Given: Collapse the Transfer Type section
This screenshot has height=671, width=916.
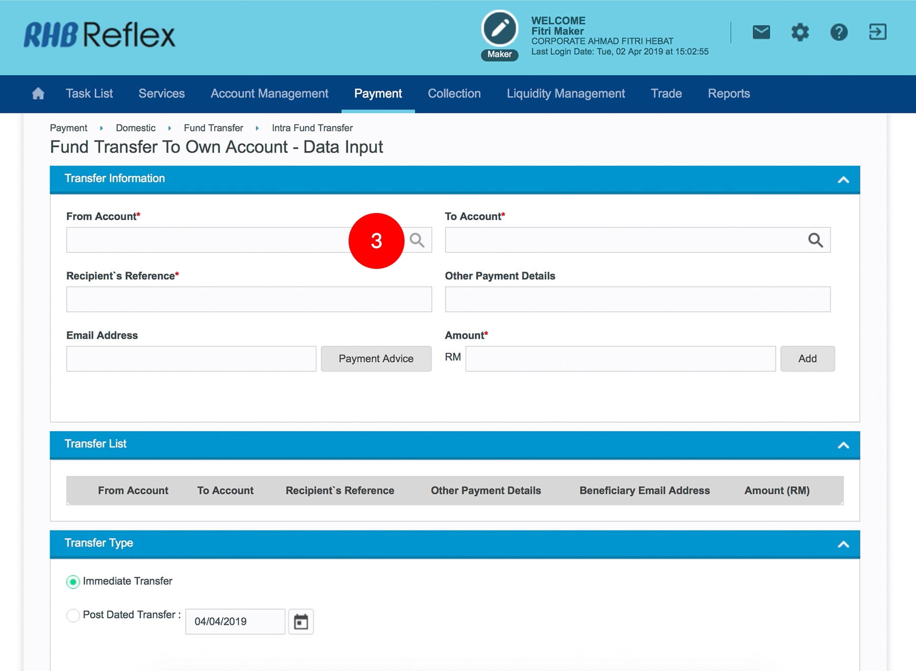Looking at the screenshot, I should coord(843,544).
